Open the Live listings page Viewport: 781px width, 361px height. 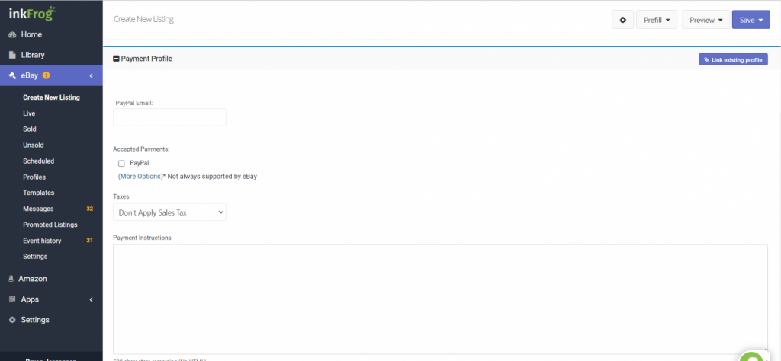(29, 113)
